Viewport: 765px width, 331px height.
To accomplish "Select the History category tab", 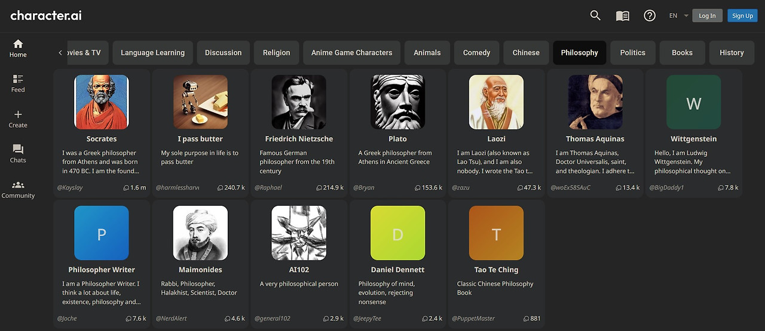I will [732, 52].
